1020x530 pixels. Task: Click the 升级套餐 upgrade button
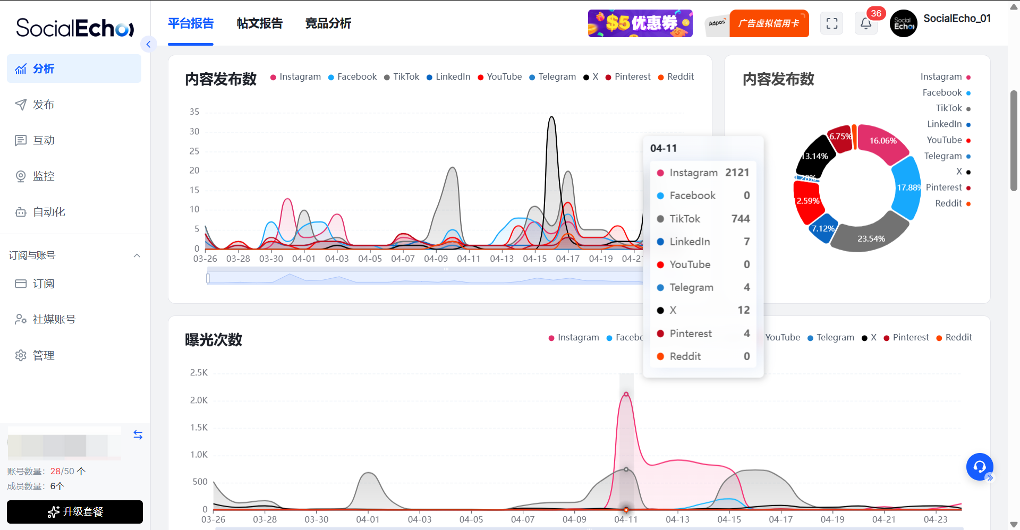coord(75,512)
